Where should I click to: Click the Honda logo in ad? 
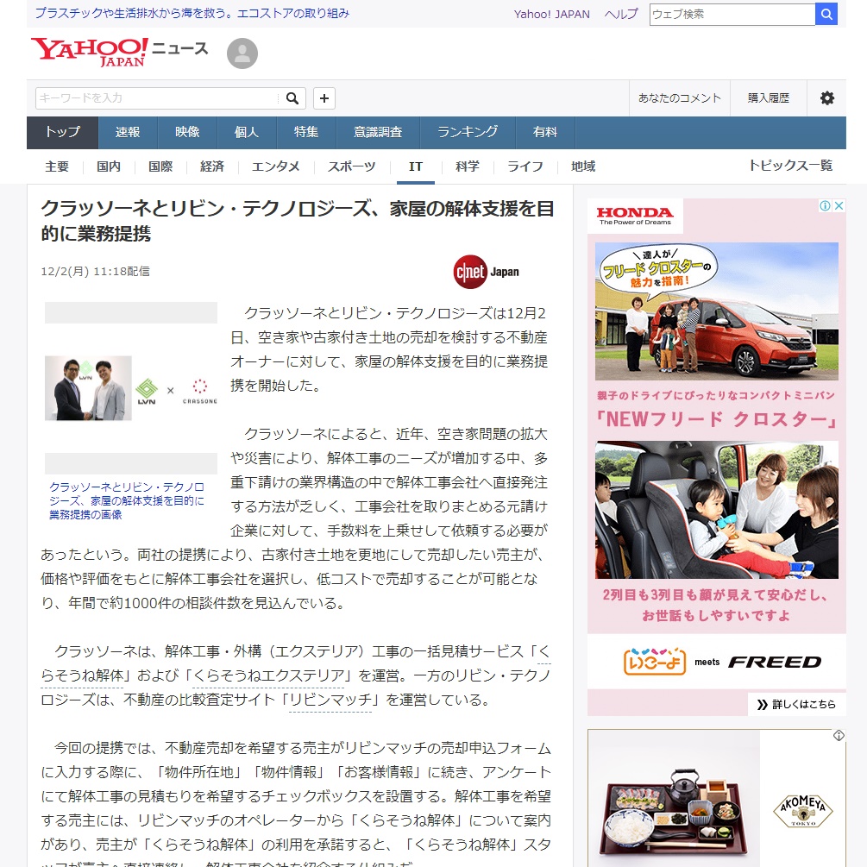pyautogui.click(x=635, y=215)
